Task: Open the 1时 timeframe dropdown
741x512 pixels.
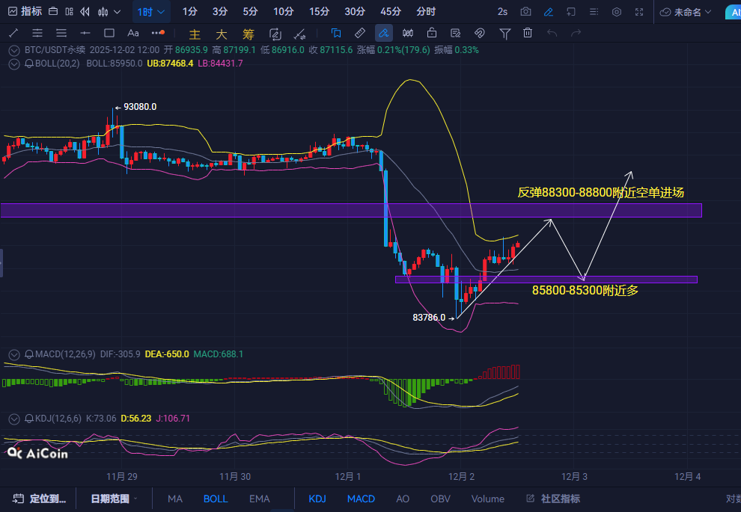Action: click(152, 12)
